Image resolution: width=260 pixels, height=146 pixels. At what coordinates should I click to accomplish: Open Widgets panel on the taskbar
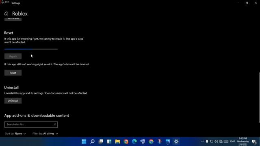pos(109,142)
